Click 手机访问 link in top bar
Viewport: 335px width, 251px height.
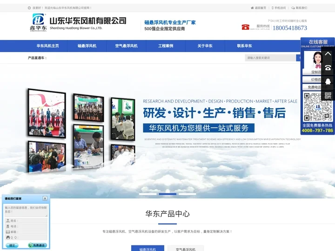(279, 8)
